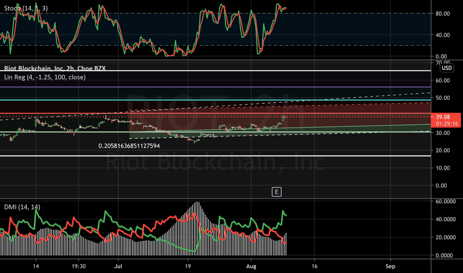Click the 01:29:16 countdown timer label
The width and height of the screenshot is (463, 273).
pos(447,124)
